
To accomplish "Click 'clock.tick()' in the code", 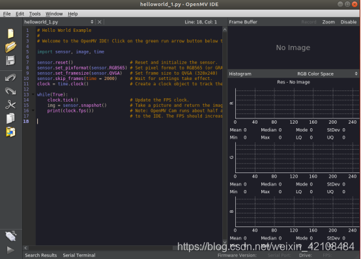I will (x=63, y=100).
